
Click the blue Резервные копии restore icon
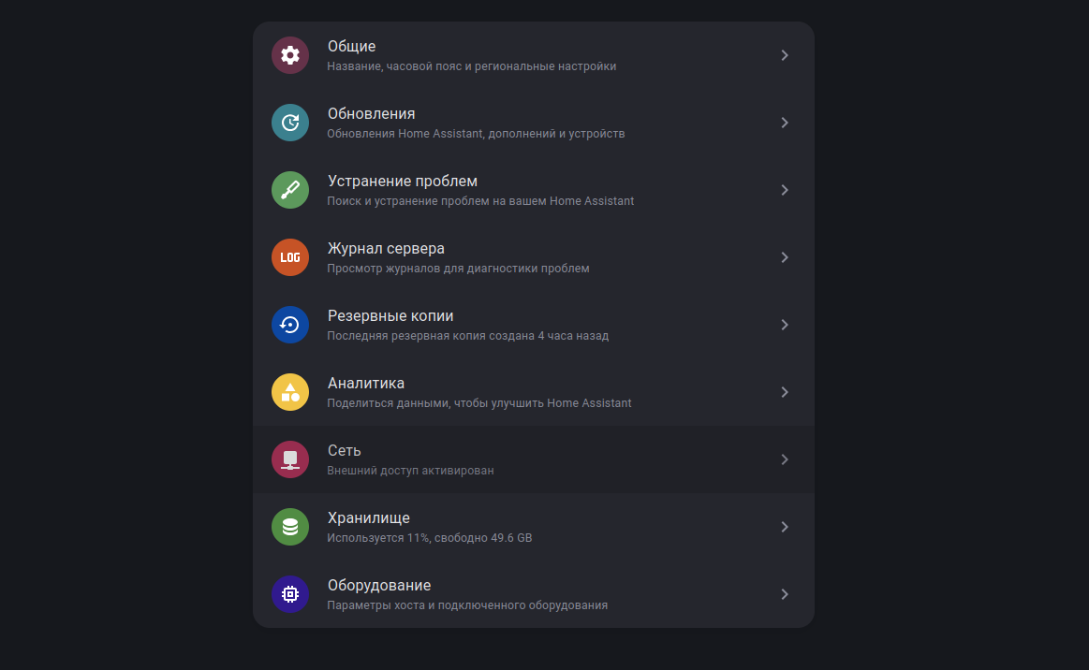coord(290,324)
